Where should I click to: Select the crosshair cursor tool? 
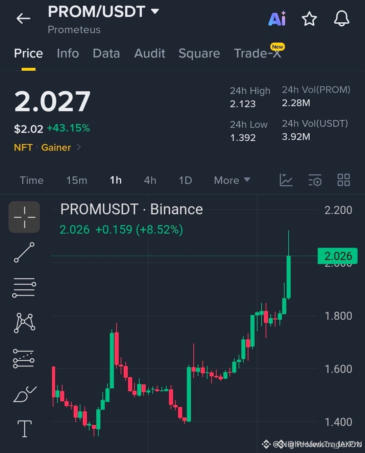click(24, 217)
